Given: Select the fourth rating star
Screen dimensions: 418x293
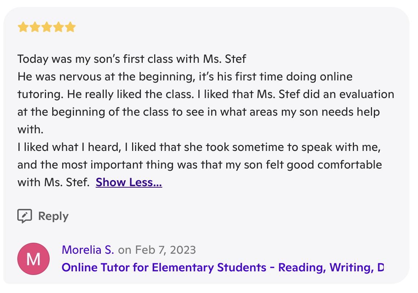Looking at the screenshot, I should [x=59, y=27].
